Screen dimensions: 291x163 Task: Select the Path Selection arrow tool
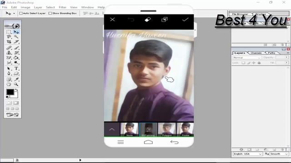click(9, 68)
